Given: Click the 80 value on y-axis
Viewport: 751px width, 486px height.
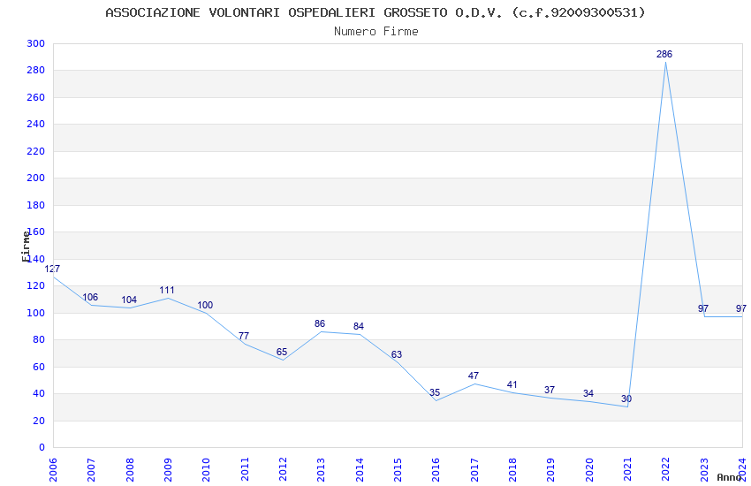Looking at the screenshot, I should (39, 339).
